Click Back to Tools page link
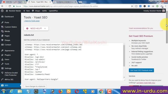This screenshot has height=94, width=168. pyautogui.click(x=31, y=21)
